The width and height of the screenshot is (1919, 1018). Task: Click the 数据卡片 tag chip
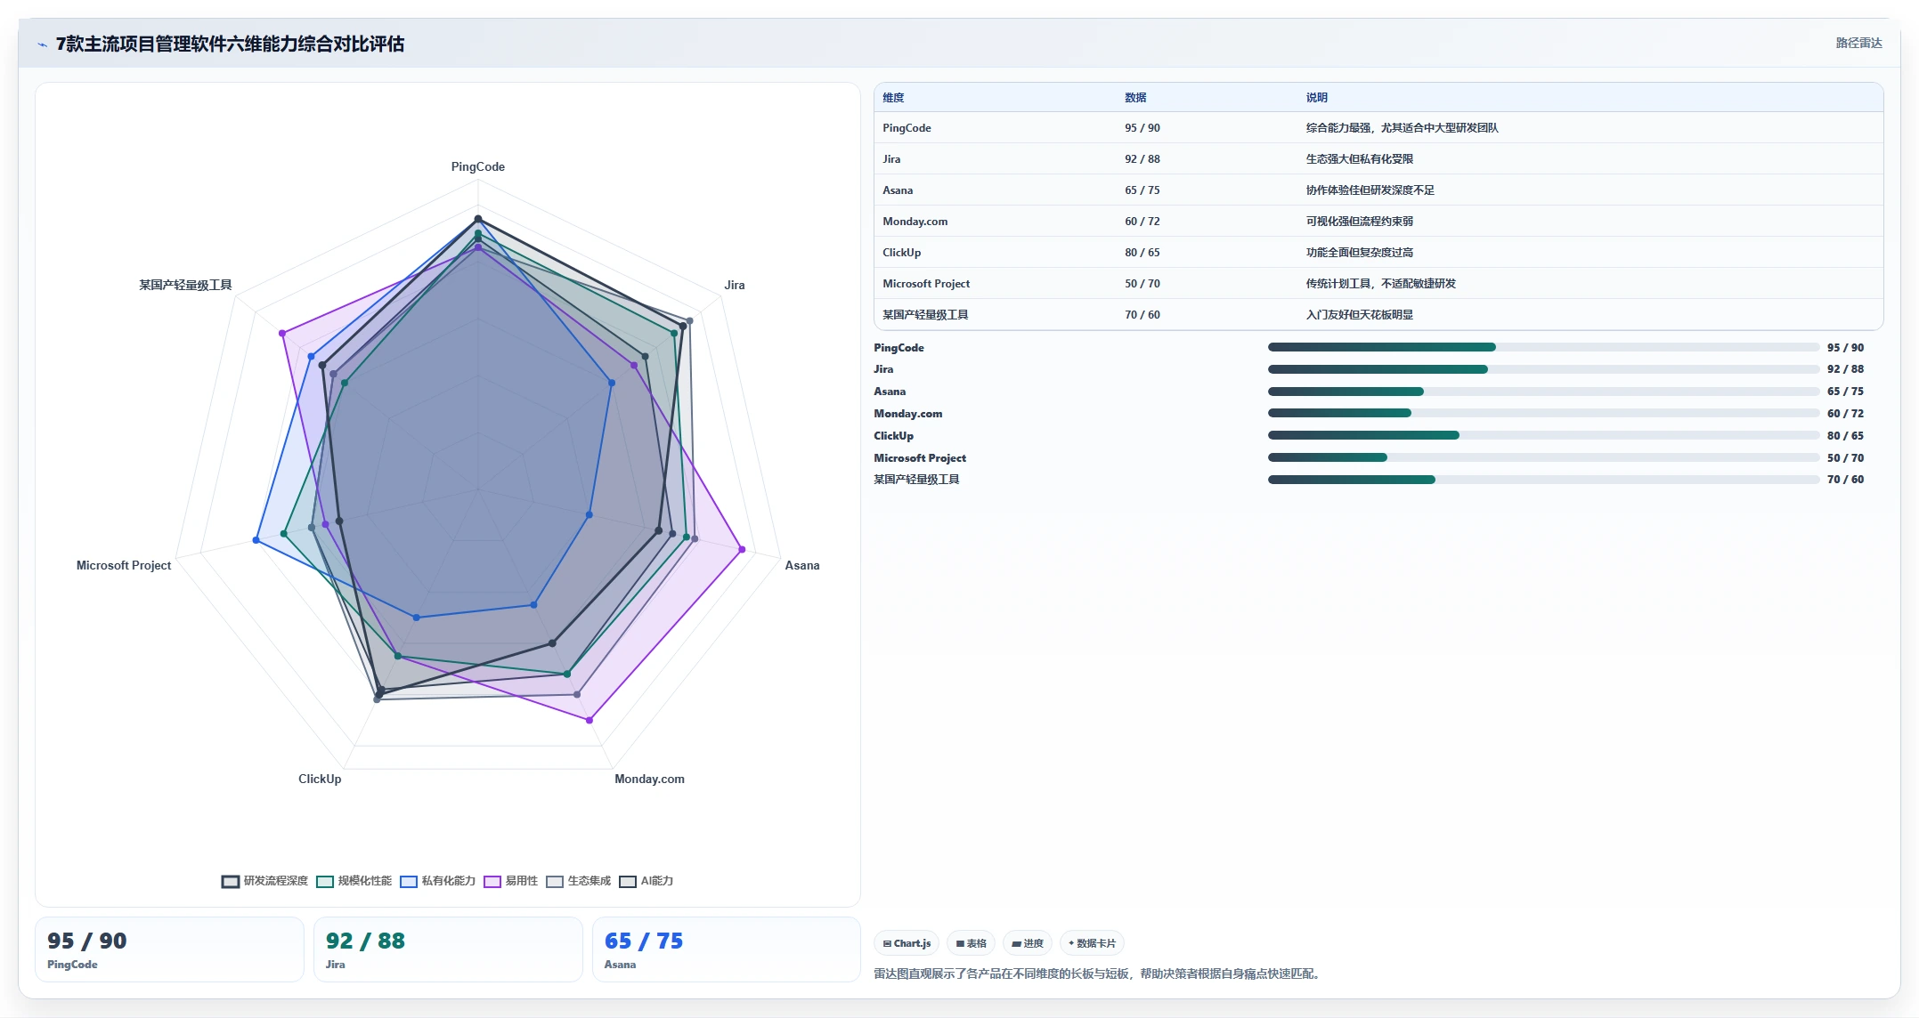(1092, 943)
